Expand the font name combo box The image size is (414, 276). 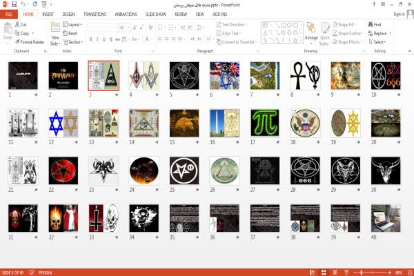(x=117, y=27)
